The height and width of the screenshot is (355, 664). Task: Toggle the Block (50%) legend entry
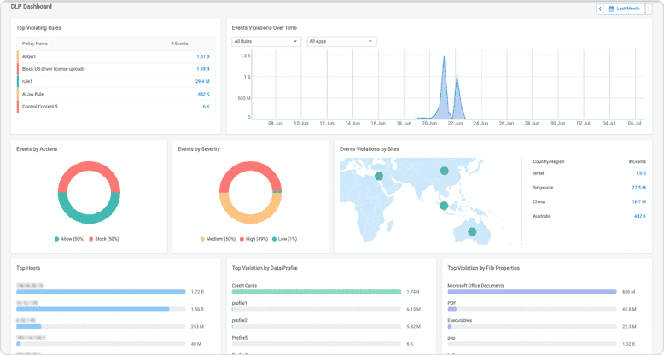104,239
